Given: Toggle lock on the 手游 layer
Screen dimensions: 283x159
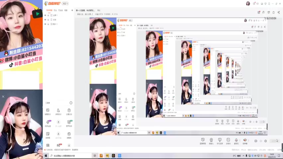Looking at the screenshot, I should (48, 20).
